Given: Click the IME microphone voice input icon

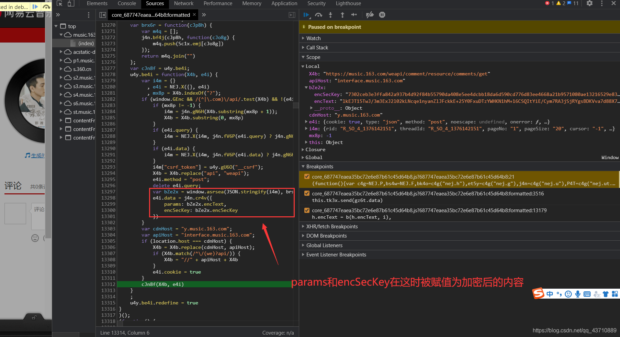Looking at the screenshot, I should pos(578,294).
